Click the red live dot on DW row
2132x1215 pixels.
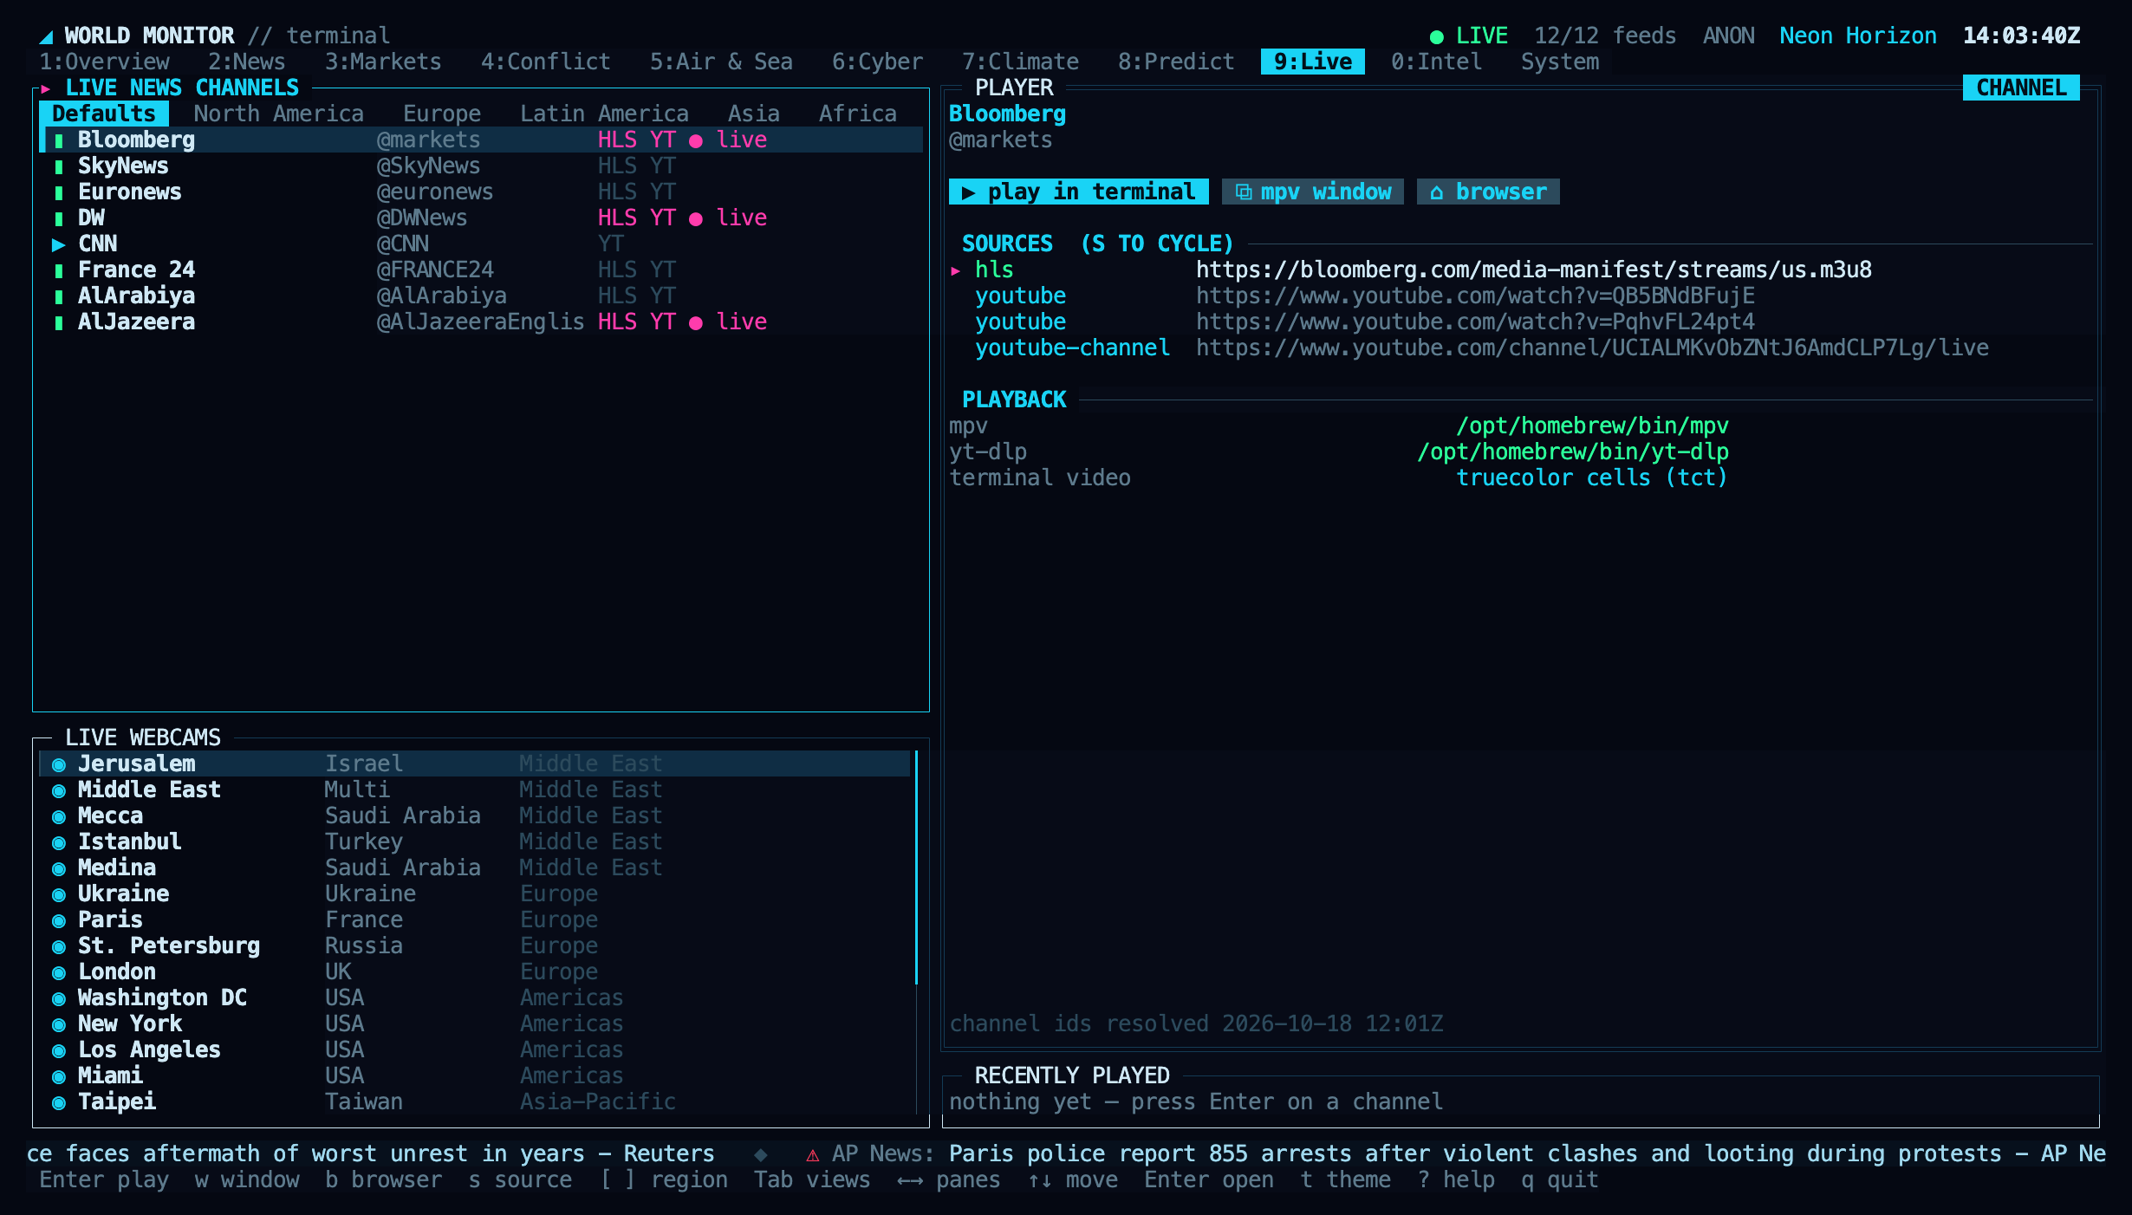tap(695, 218)
